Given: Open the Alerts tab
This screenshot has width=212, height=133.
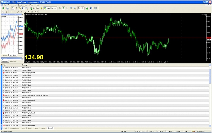Looking at the screenshot, I should click(x=30, y=128).
